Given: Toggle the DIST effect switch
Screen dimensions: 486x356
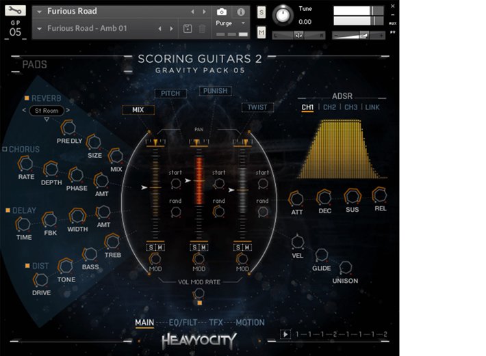Looking at the screenshot, I should (27, 265).
